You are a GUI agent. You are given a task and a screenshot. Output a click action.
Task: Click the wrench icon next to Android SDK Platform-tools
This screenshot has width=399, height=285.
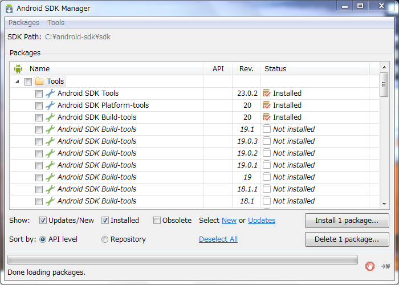pyautogui.click(x=50, y=105)
